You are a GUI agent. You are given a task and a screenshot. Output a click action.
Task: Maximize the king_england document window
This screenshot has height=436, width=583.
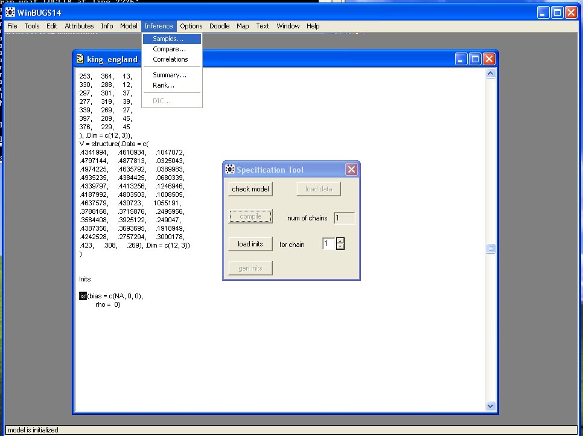[475, 59]
